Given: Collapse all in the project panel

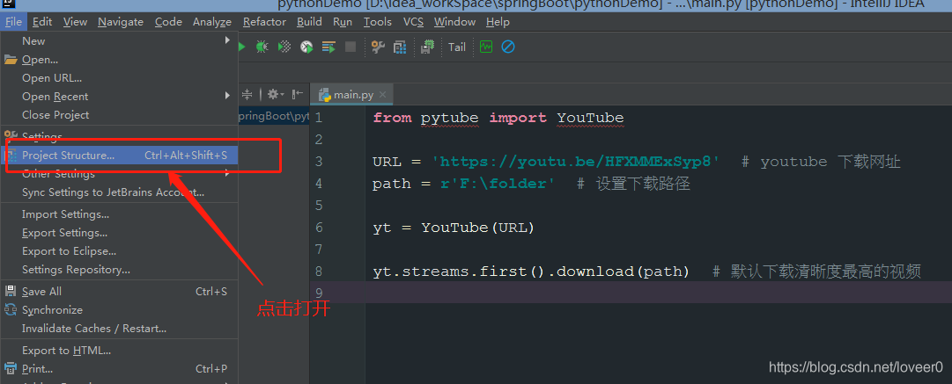Looking at the screenshot, I should 247,95.
